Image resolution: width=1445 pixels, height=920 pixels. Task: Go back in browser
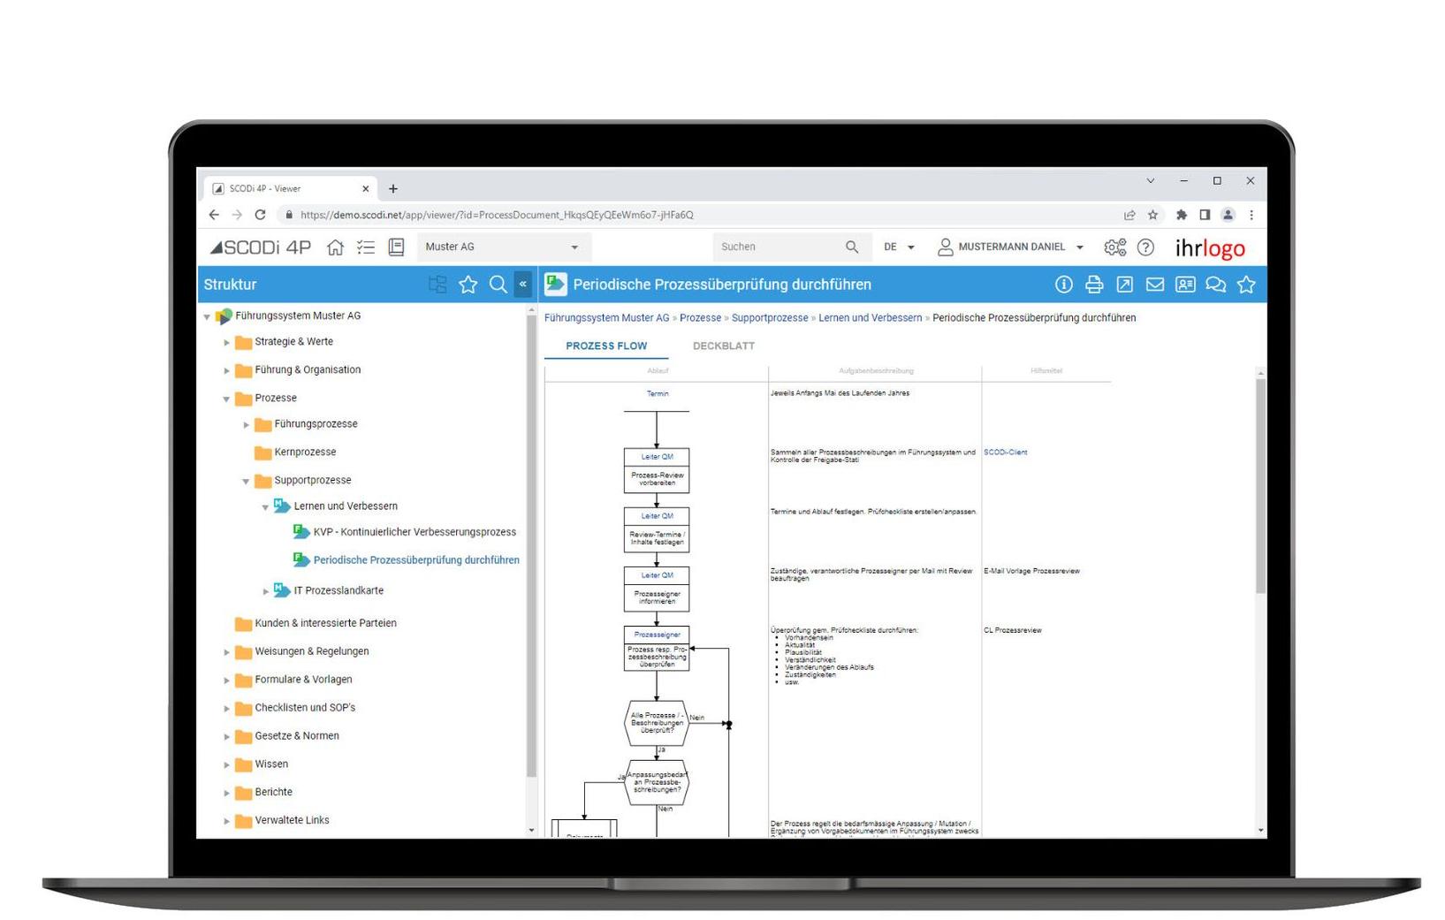point(214,215)
